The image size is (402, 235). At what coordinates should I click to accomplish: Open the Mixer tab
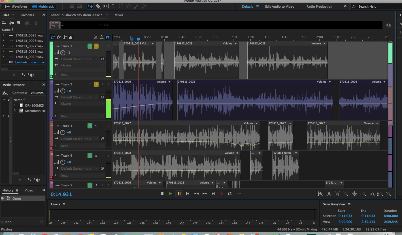(x=119, y=15)
